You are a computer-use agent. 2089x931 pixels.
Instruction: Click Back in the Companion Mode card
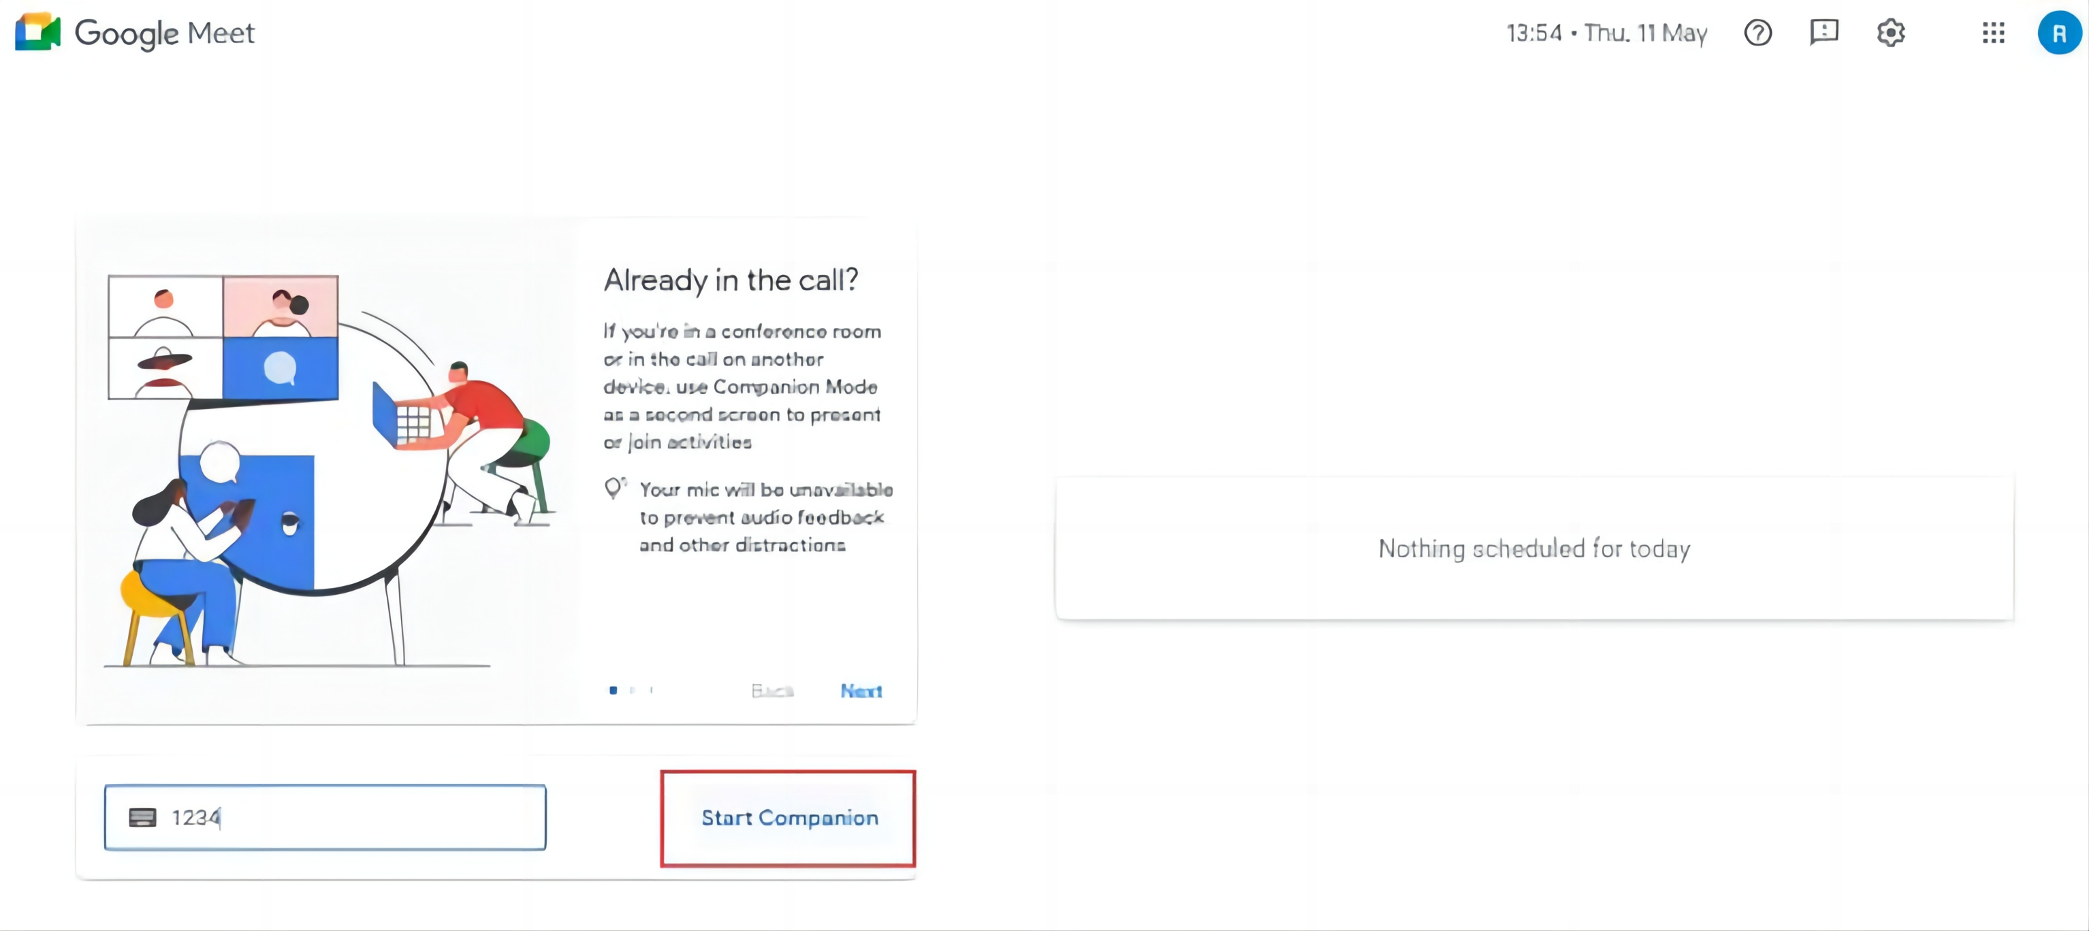point(772,691)
